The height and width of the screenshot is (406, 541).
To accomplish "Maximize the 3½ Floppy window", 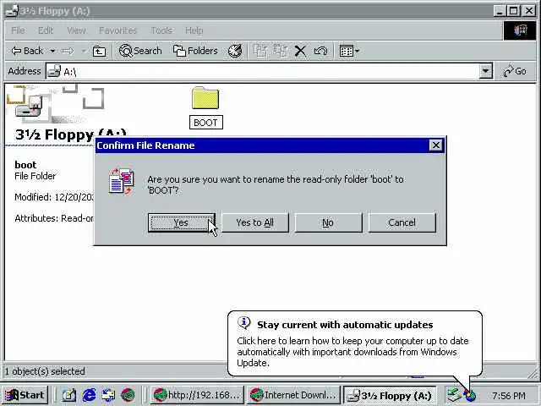I will (513, 11).
